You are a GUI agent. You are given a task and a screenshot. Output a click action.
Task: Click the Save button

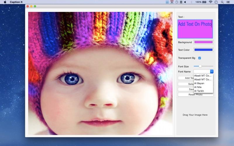tap(186, 89)
